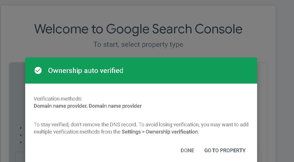Click the 'Ownership auto verified' header text
This screenshot has height=162, width=294.
[85, 70]
